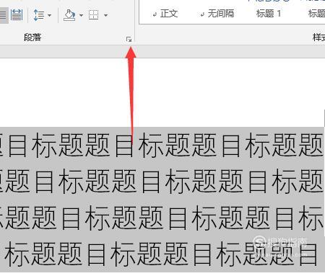The image size is (325, 276).
Task: Apply the 标题 1 style
Action: click(269, 14)
